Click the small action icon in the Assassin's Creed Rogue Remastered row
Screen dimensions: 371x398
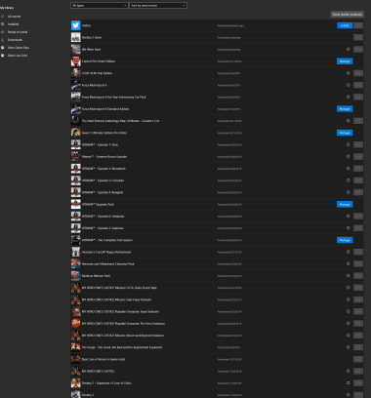coord(349,252)
